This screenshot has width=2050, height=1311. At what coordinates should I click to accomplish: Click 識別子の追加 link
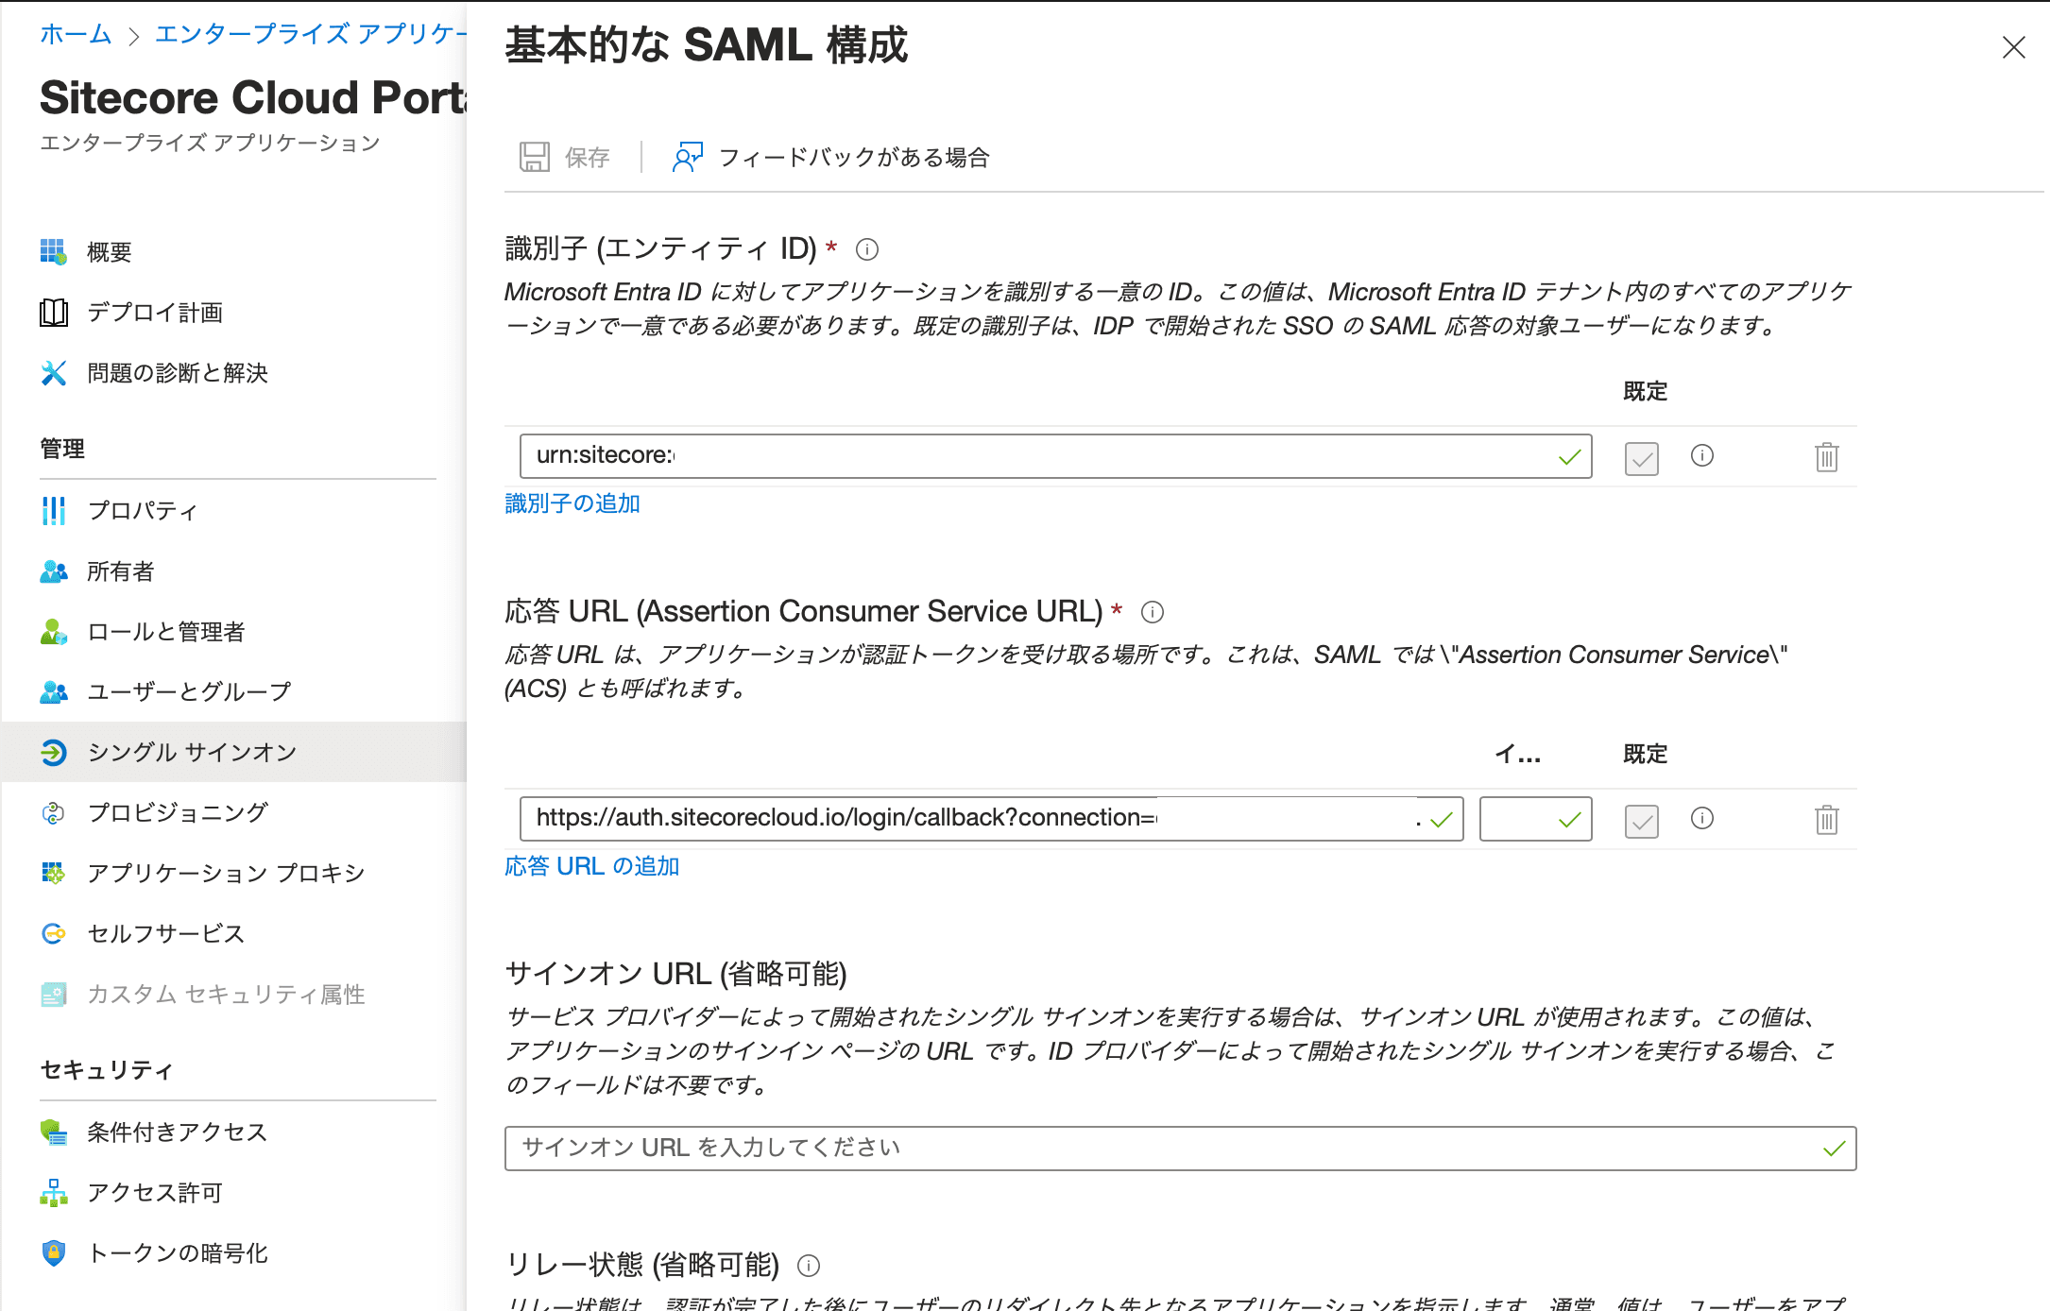pos(572,503)
